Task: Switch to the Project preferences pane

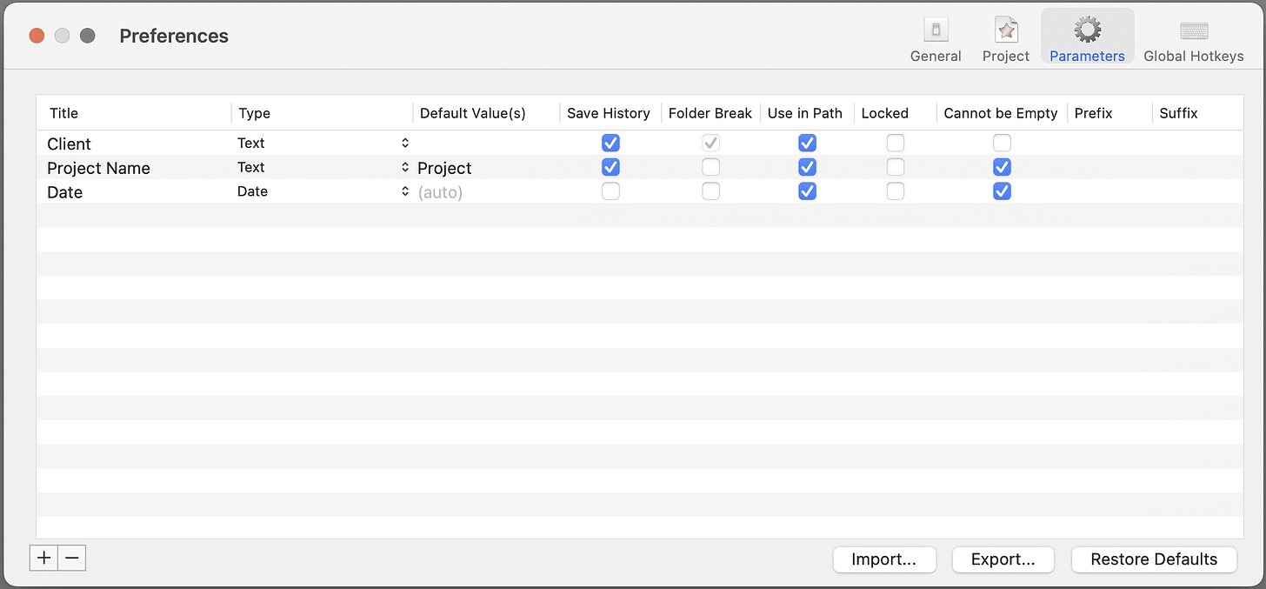Action: [1006, 39]
